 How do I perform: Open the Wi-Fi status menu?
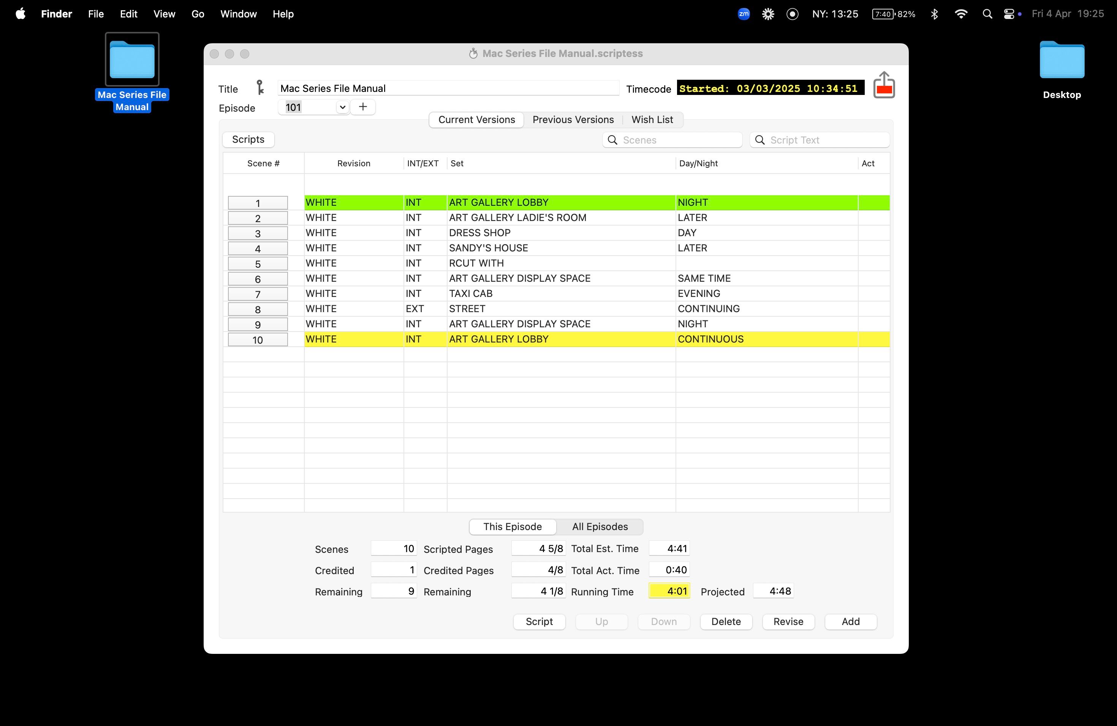coord(961,14)
